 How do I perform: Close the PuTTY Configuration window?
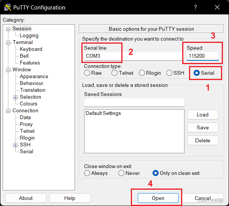coord(217,7)
